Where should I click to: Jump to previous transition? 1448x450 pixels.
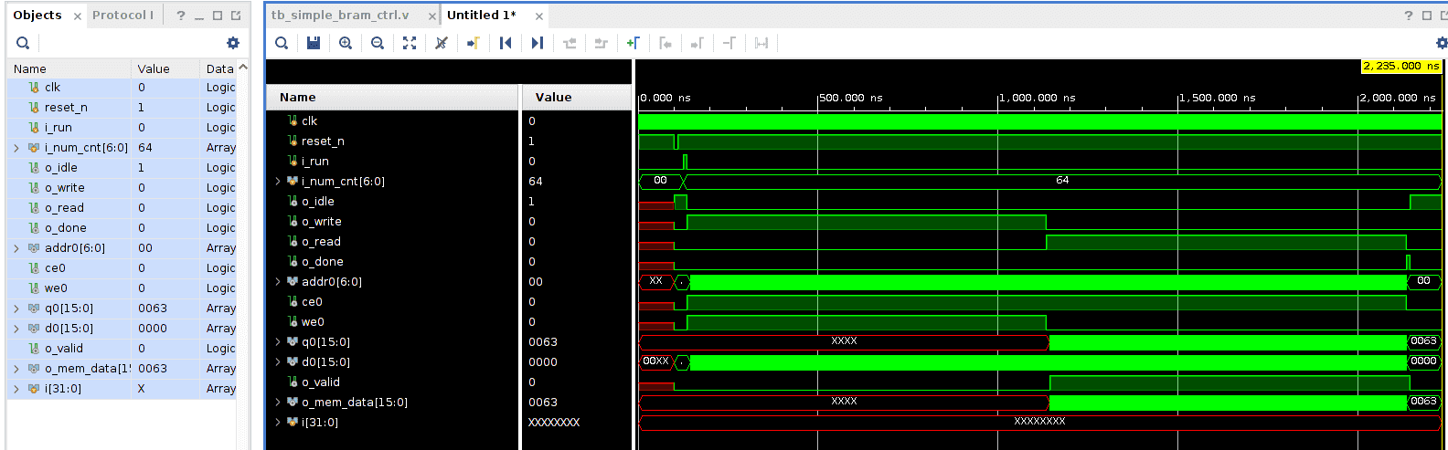[570, 43]
